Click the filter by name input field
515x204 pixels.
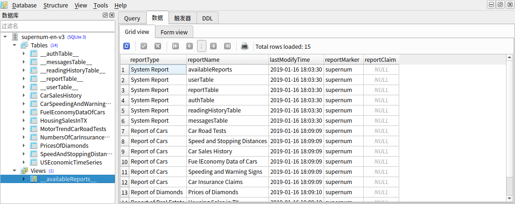(x=57, y=26)
